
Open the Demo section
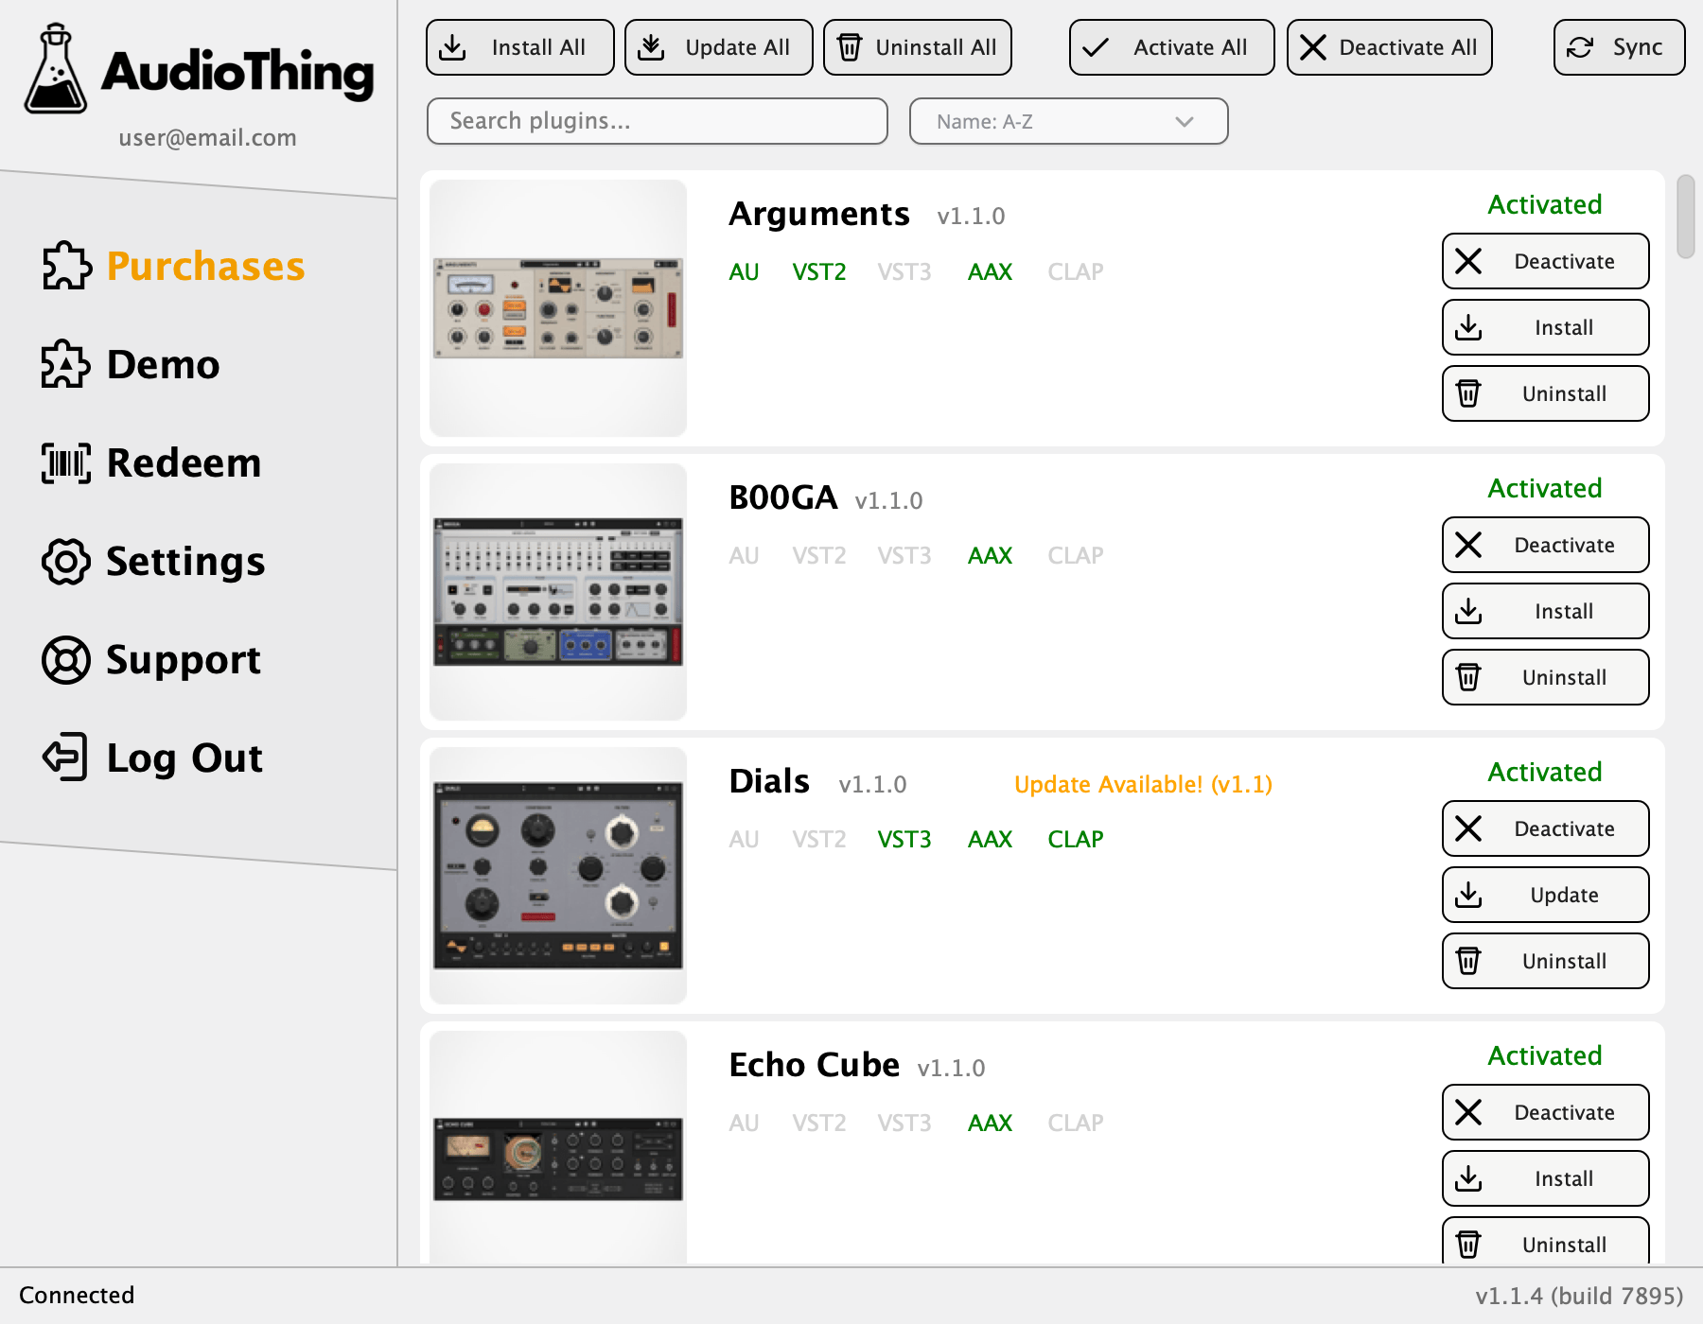coord(131,364)
